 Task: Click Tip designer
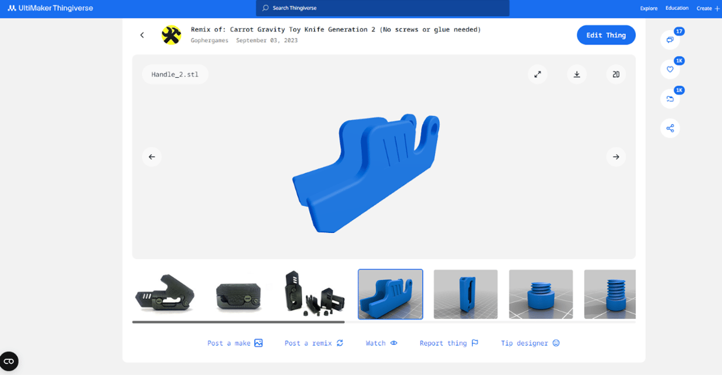coord(530,343)
